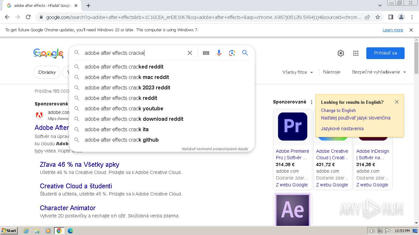419x235 pixels.
Task: Start voice search with microphone
Action: (219, 53)
